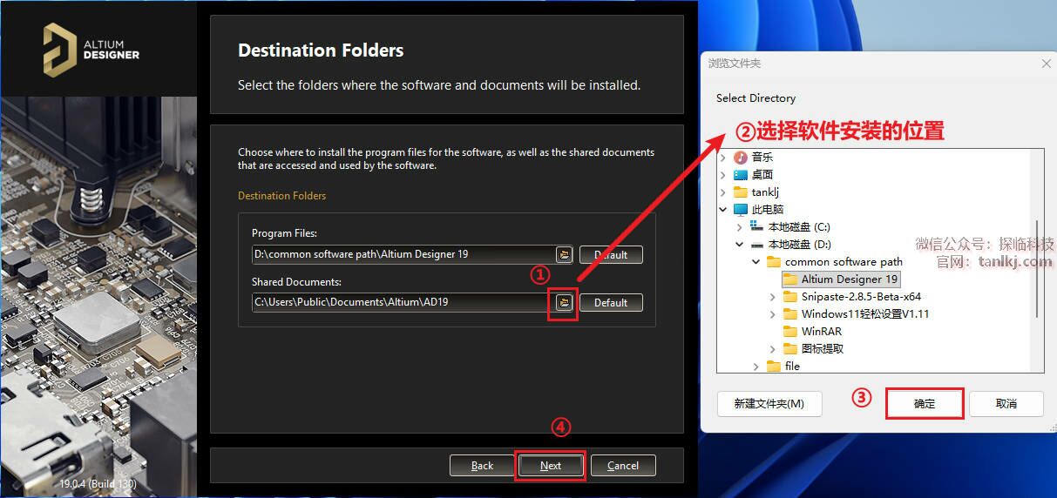Viewport: 1057px width, 498px height.
Task: Reset Program Files path to Default
Action: point(611,254)
